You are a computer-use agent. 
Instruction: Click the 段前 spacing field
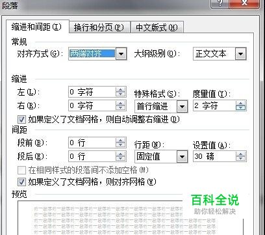[x=92, y=143]
